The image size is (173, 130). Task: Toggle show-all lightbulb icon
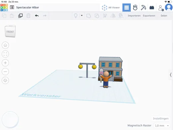tap(76, 16)
